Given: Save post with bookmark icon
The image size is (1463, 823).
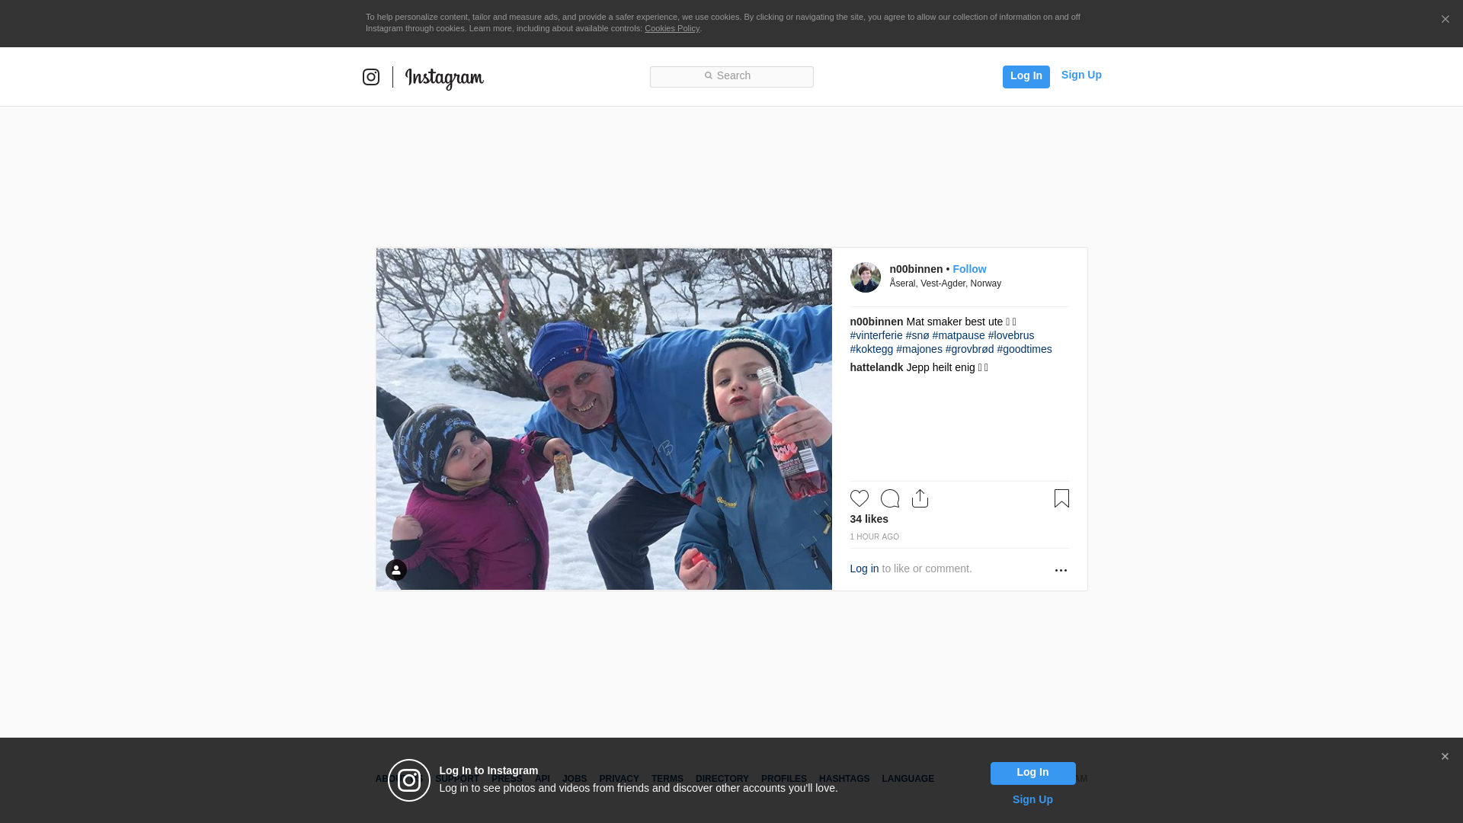Looking at the screenshot, I should [1061, 498].
